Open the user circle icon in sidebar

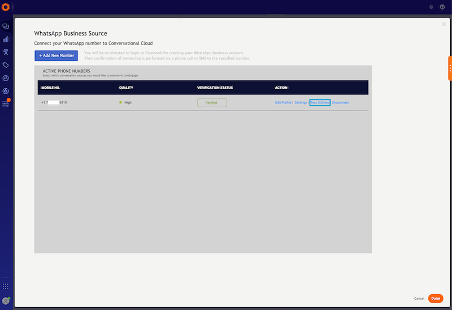click(6, 78)
